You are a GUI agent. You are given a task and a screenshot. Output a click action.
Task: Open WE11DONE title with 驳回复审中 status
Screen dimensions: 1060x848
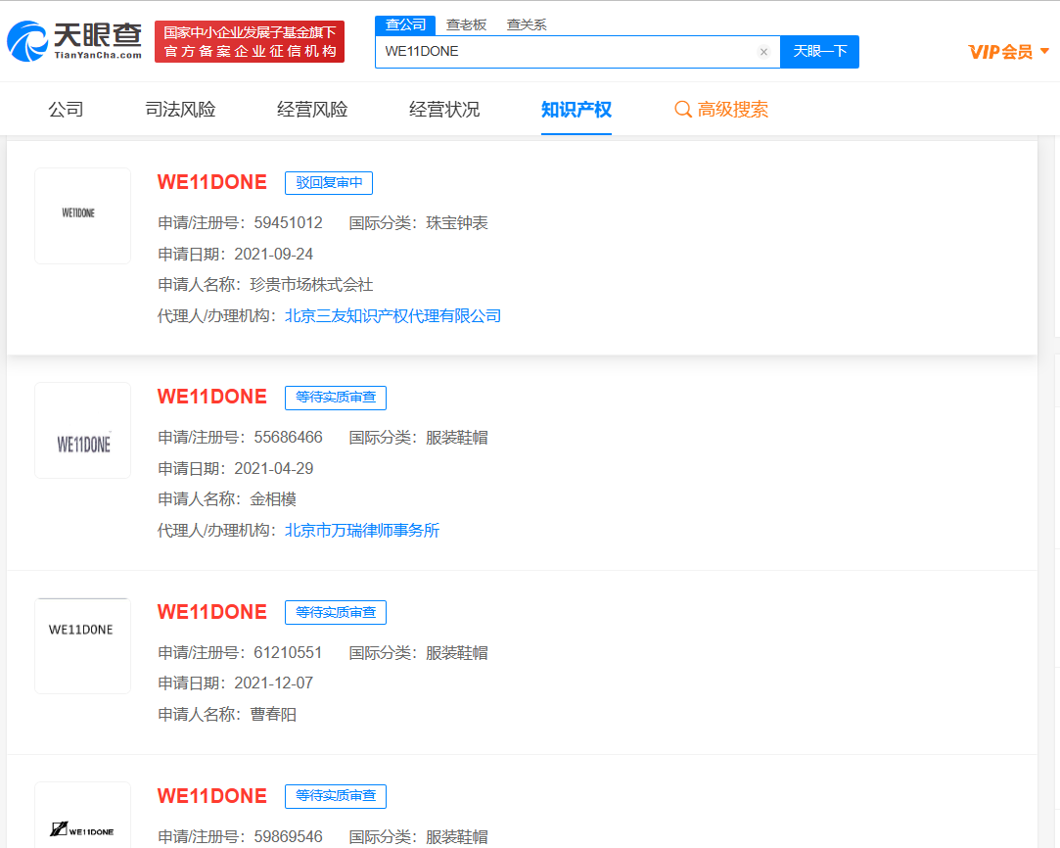pos(212,182)
